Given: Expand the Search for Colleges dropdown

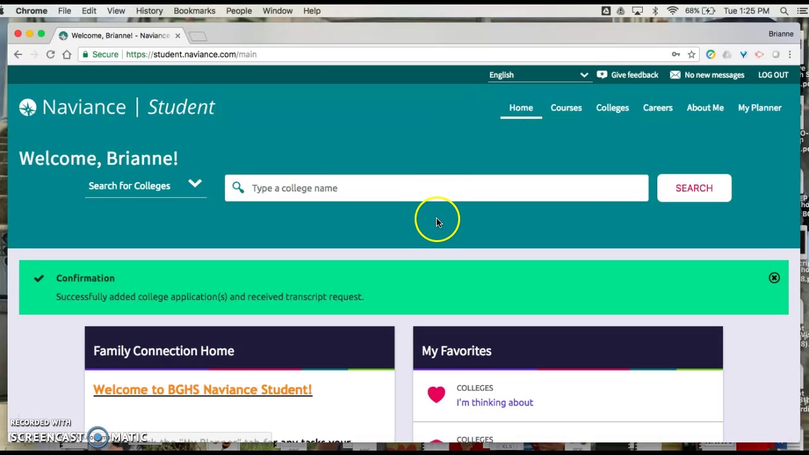Looking at the screenshot, I should [145, 186].
